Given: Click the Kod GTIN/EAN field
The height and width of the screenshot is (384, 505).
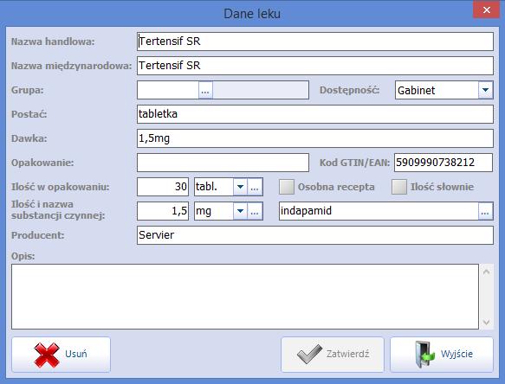Looking at the screenshot, I should pos(443,163).
